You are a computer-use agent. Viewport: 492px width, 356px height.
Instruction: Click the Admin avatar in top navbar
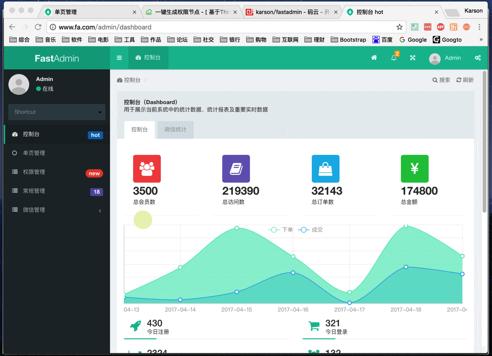coord(435,58)
